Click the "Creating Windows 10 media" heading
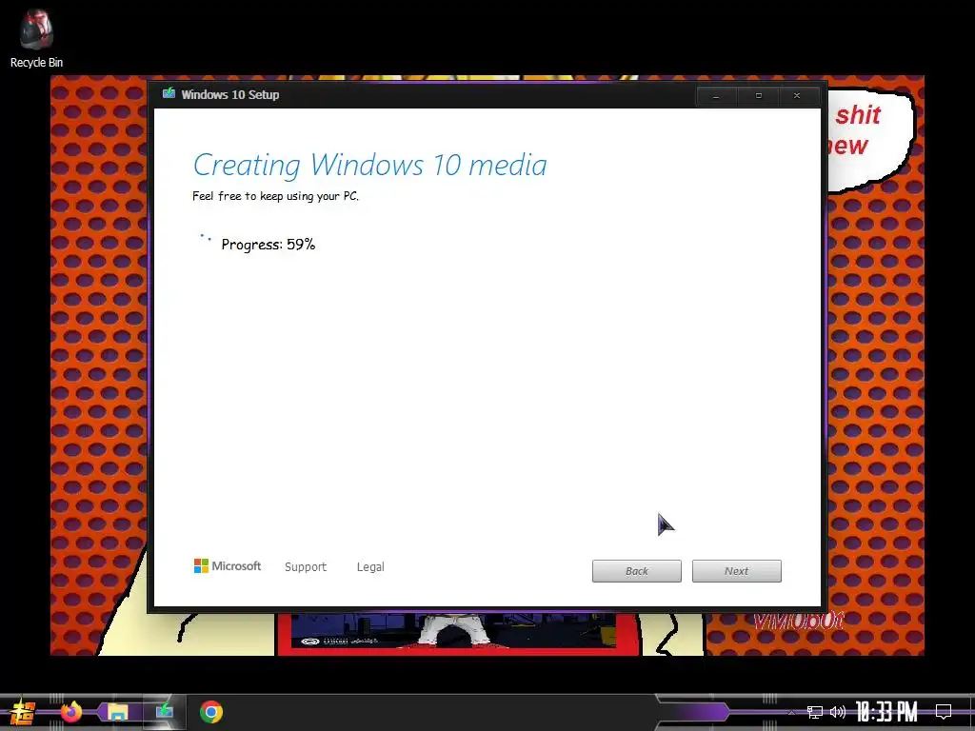This screenshot has height=731, width=975. tap(370, 166)
